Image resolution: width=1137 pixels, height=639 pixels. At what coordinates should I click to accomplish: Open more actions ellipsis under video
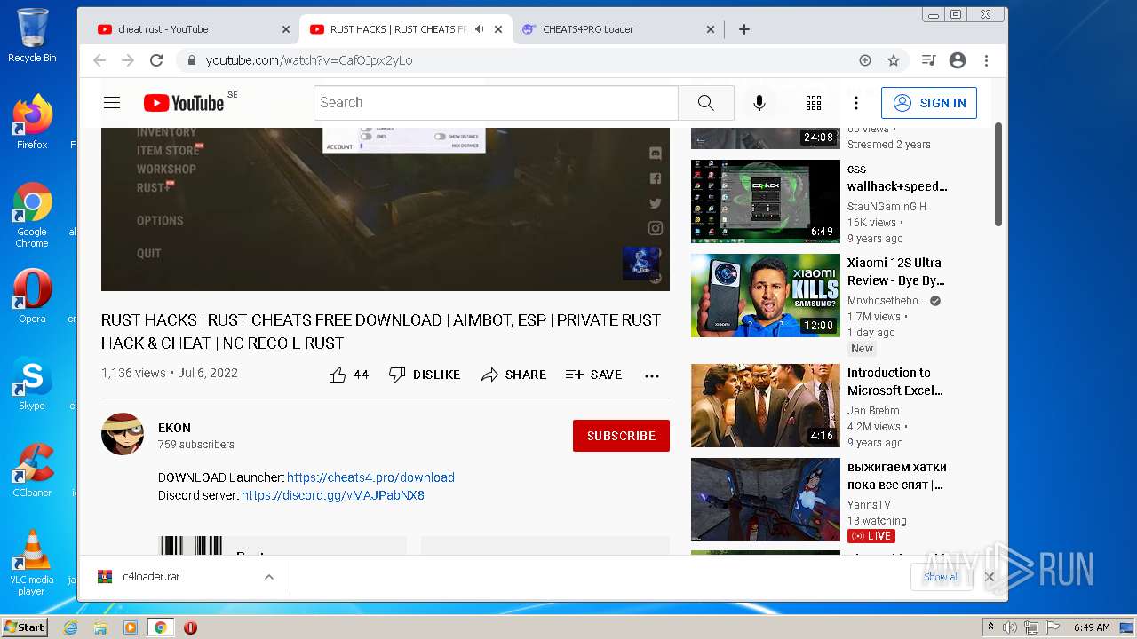coord(652,375)
